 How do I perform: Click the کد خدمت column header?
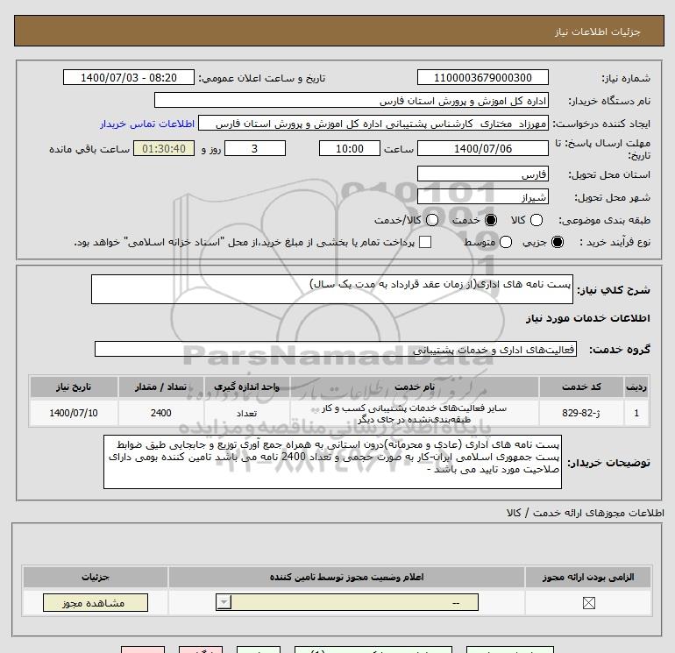(581, 387)
